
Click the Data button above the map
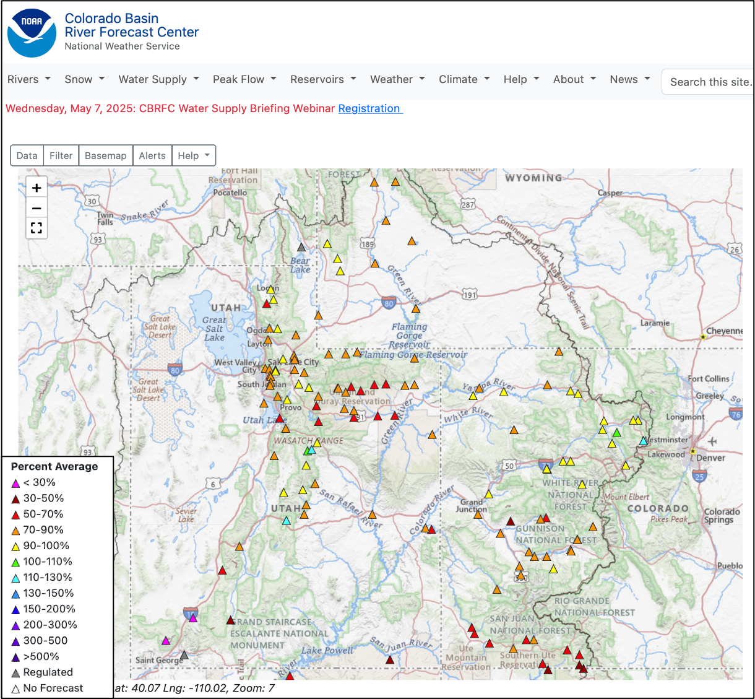point(27,156)
